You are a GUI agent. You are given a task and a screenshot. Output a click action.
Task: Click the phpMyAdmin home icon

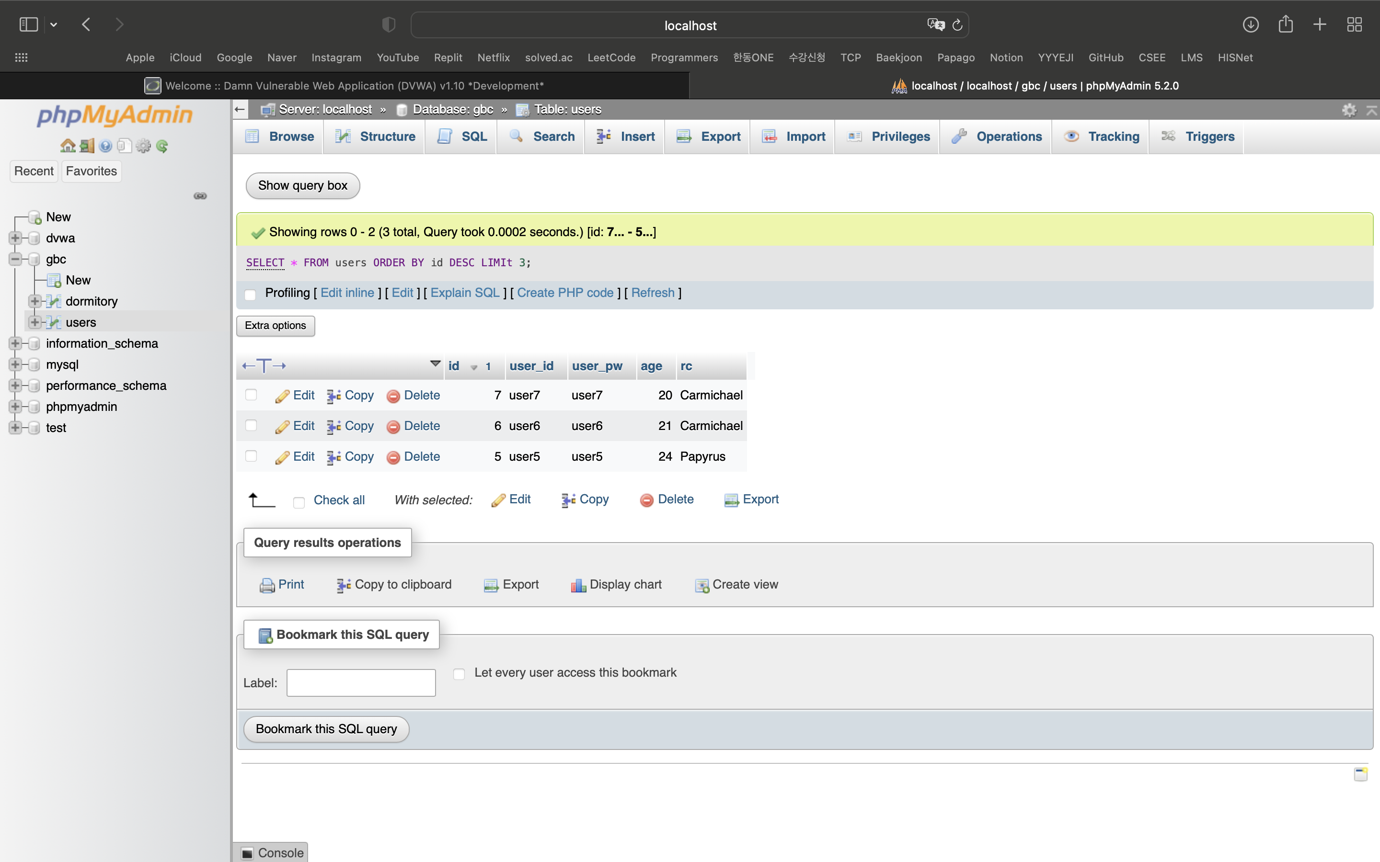click(x=67, y=146)
